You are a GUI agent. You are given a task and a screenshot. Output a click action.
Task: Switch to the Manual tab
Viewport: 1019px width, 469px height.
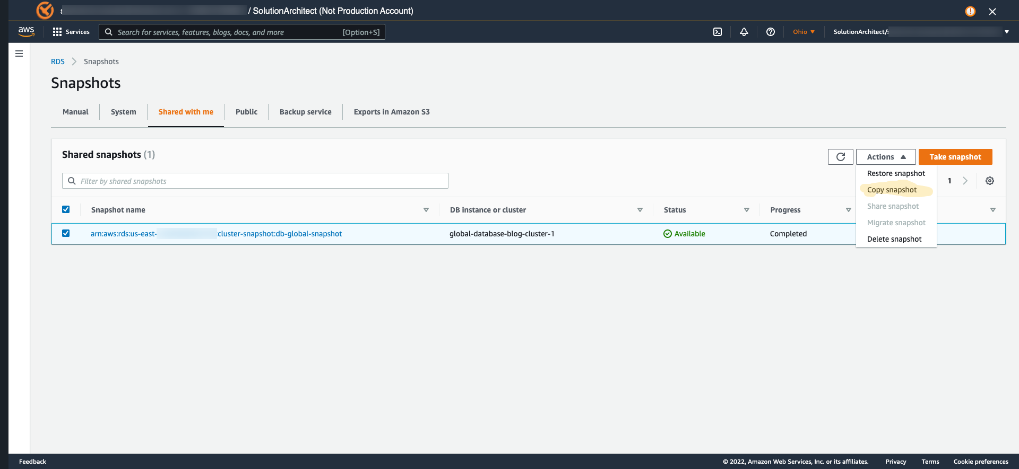coord(75,112)
